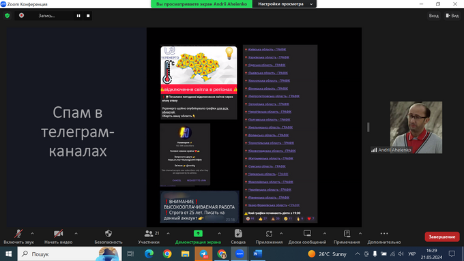Open the Настройки просмотра dropdown

coord(285,4)
